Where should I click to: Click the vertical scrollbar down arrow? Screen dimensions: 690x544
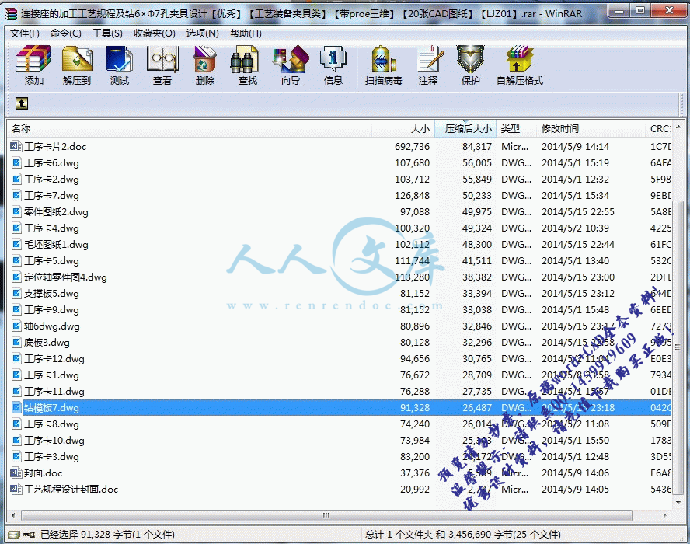pyautogui.click(x=678, y=502)
